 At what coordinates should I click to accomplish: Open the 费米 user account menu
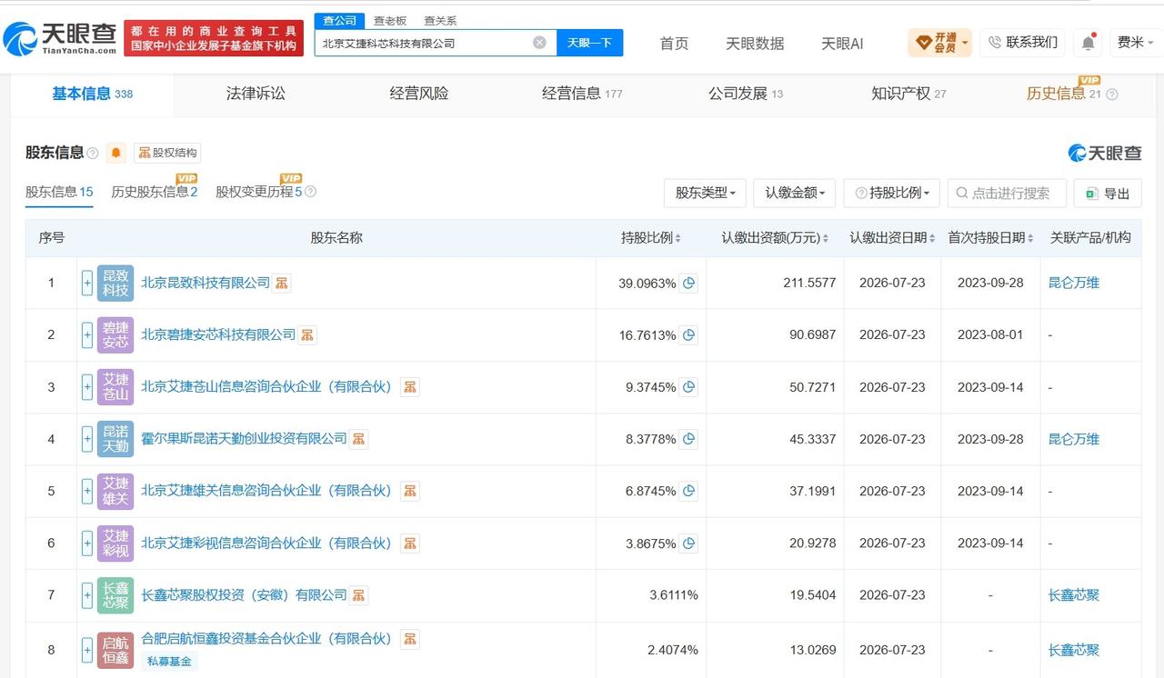point(1135,43)
